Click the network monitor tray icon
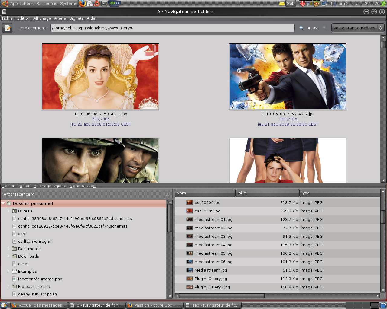The image size is (387, 309). (x=324, y=3)
